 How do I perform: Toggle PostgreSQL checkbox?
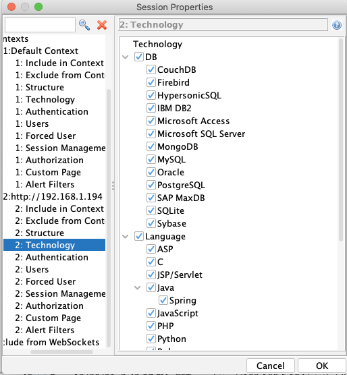(151, 185)
